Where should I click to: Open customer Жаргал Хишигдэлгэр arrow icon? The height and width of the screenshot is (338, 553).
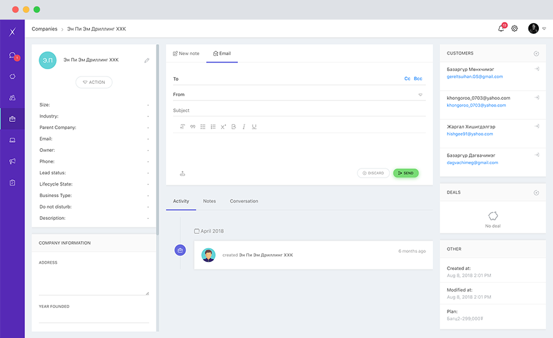536,126
